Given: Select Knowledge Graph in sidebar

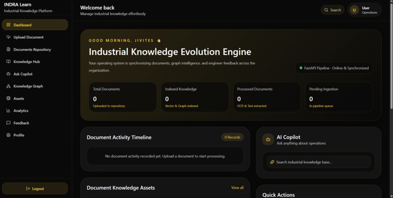Looking at the screenshot, I should click(35, 86).
